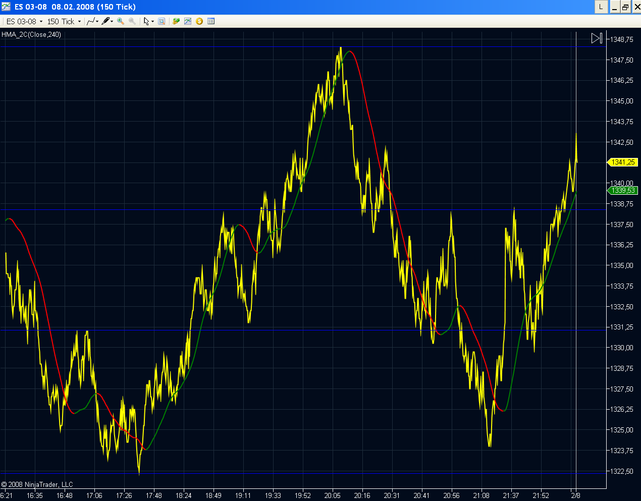Screen dimensions: 641x501
Task: Click the yellow 1341,25 price marker
Action: click(623, 162)
